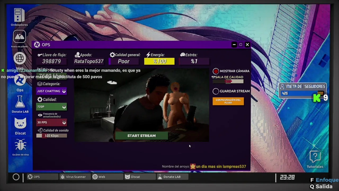Image resolution: width=339 pixels, height=191 pixels.
Task: Open the Escáner de virus bug icon
Action: (20, 145)
